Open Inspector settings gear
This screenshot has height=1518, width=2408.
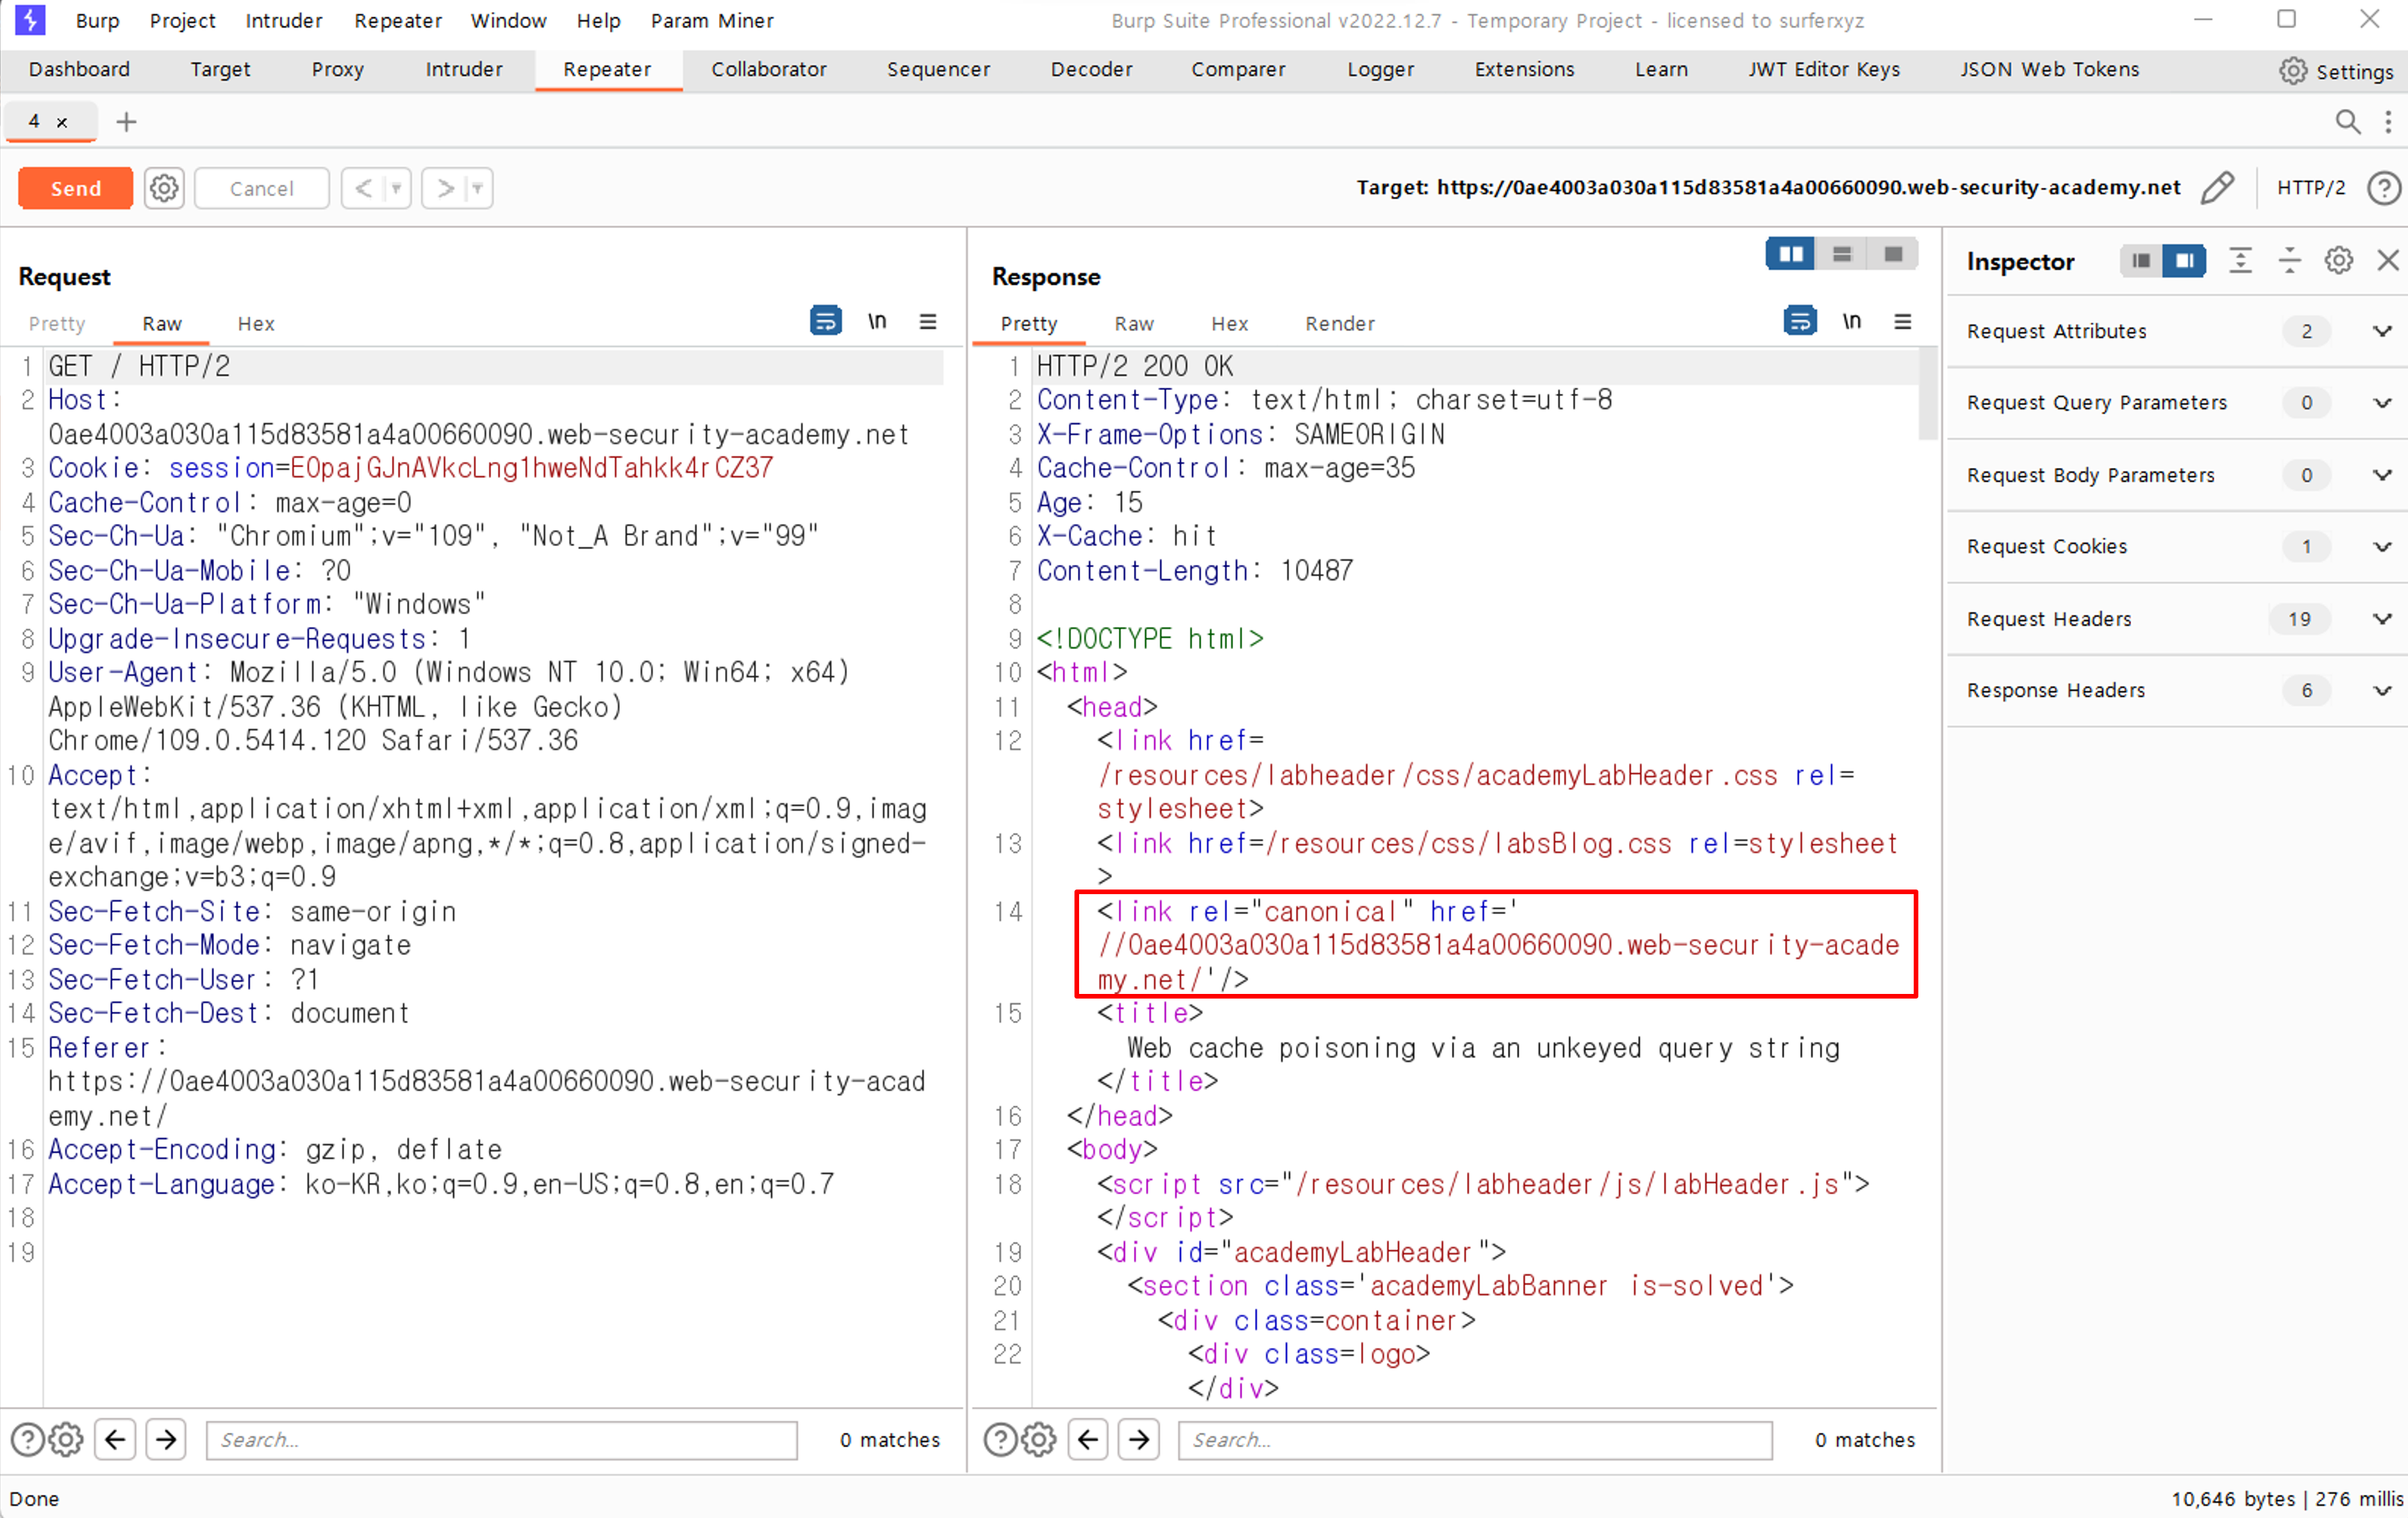click(x=2338, y=261)
